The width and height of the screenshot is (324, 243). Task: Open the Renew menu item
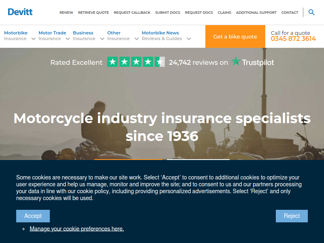[x=66, y=13]
